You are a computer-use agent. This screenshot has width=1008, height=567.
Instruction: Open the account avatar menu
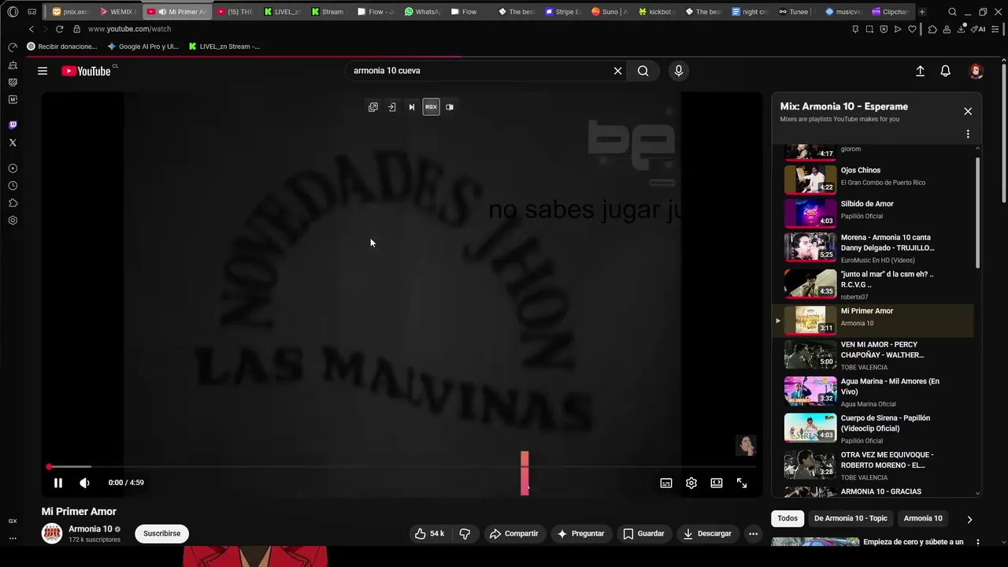pyautogui.click(x=976, y=71)
